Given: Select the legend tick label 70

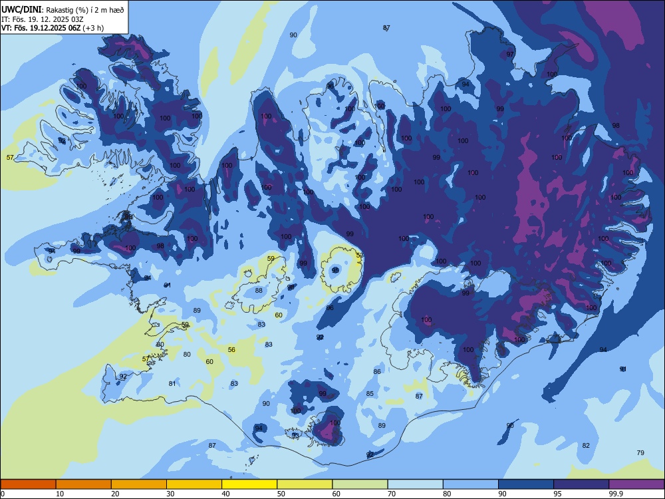Looking at the screenshot, I should pyautogui.click(x=392, y=494).
